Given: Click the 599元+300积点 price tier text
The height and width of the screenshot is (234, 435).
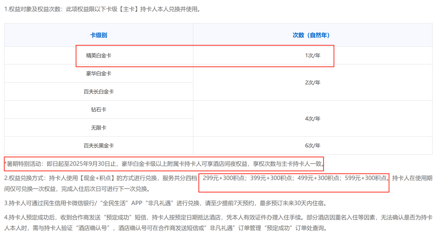Looking at the screenshot, I should (366, 178).
